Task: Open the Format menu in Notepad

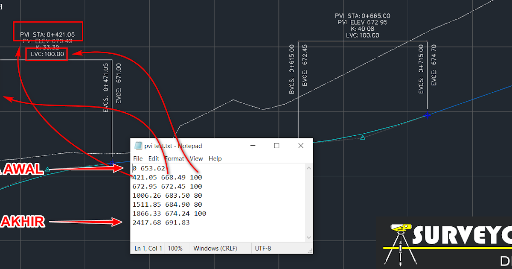Action: (x=175, y=158)
